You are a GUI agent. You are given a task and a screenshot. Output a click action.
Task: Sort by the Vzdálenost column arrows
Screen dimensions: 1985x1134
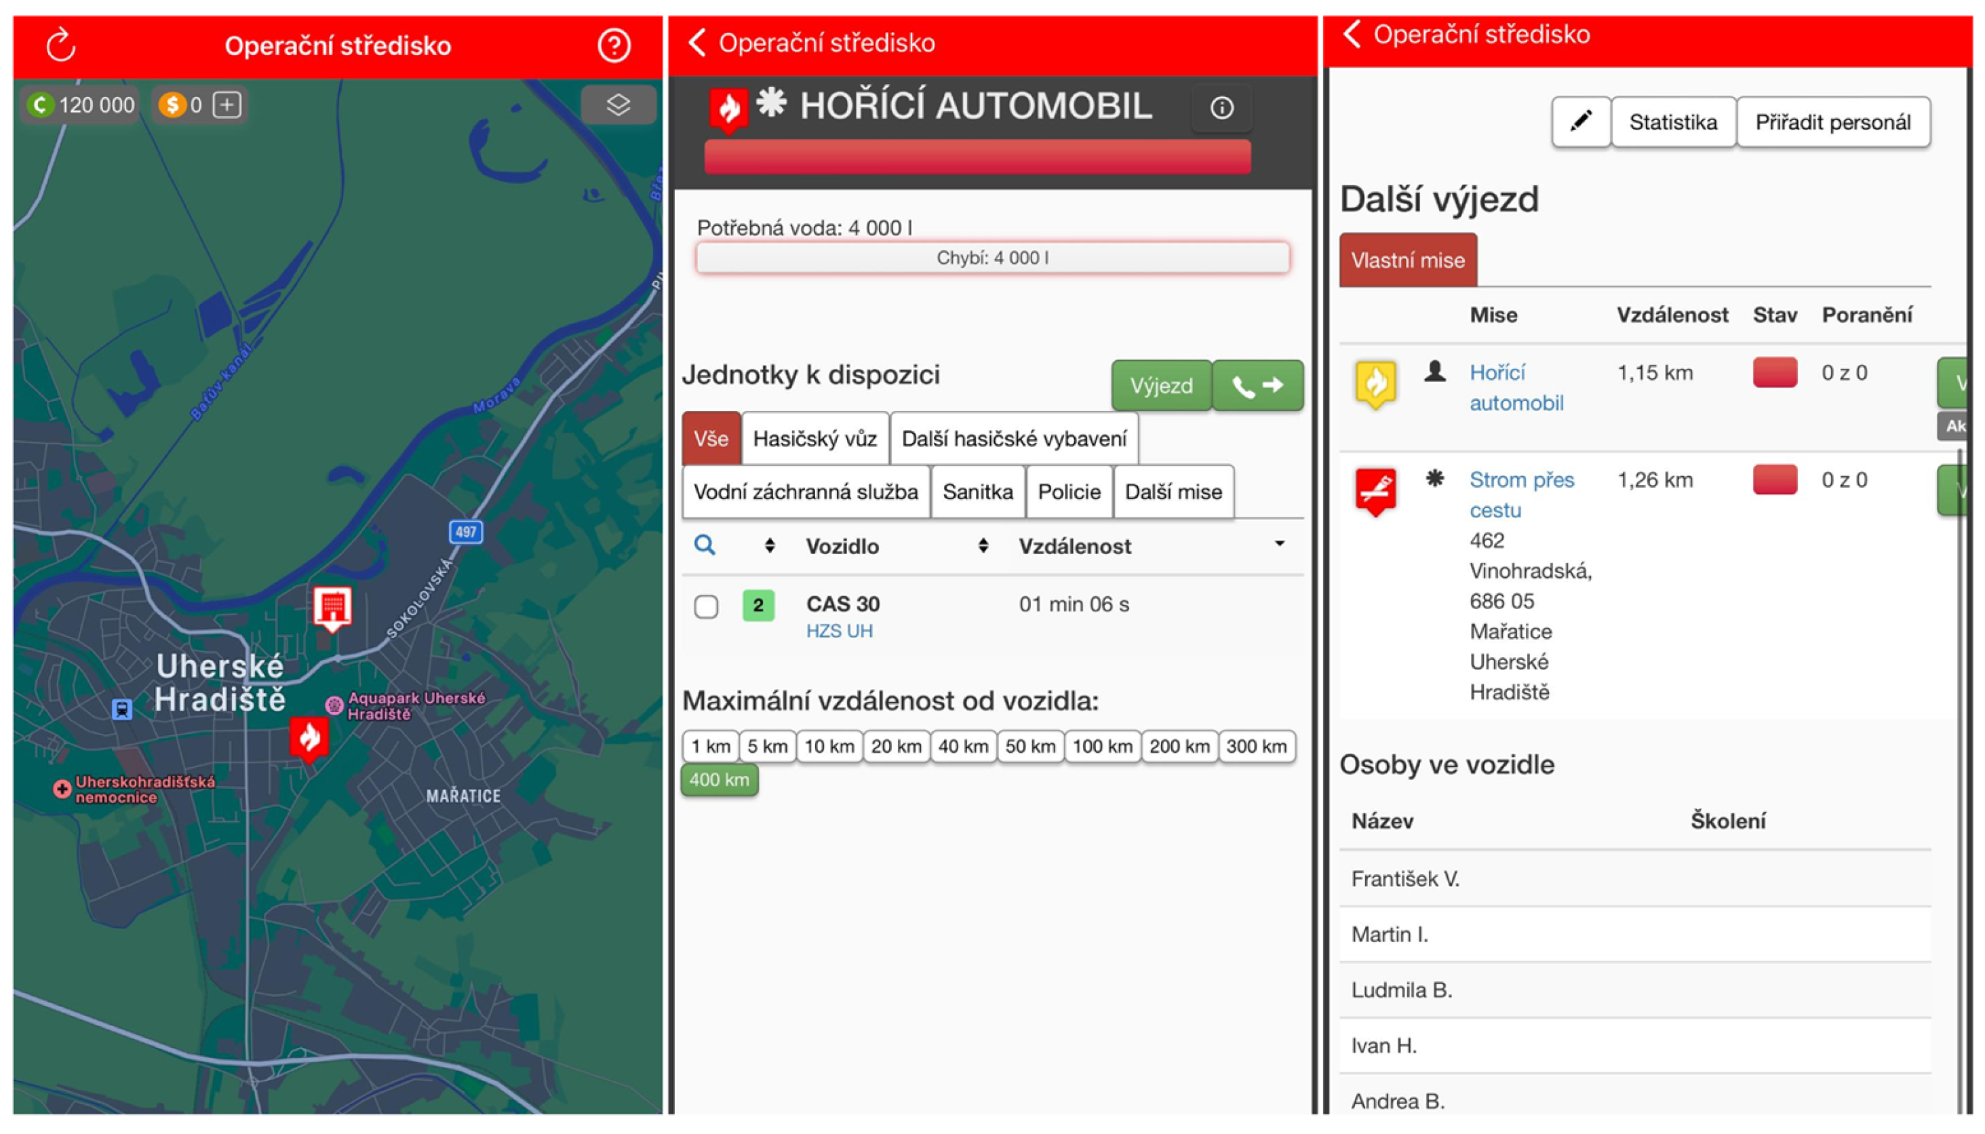click(x=983, y=546)
